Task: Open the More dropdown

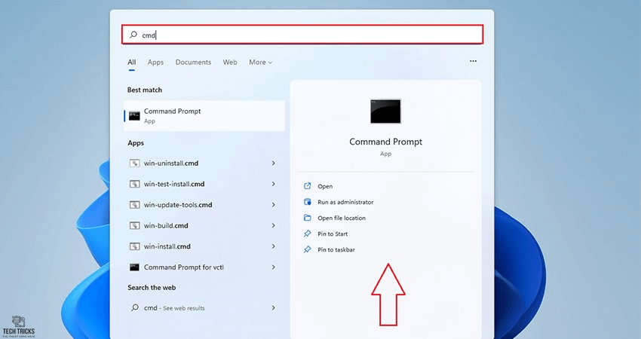Action: point(260,62)
